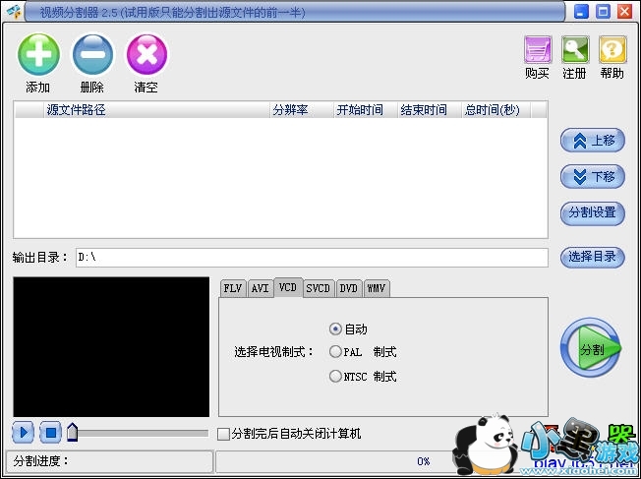Stop the video preview
The width and height of the screenshot is (641, 479).
tap(51, 433)
